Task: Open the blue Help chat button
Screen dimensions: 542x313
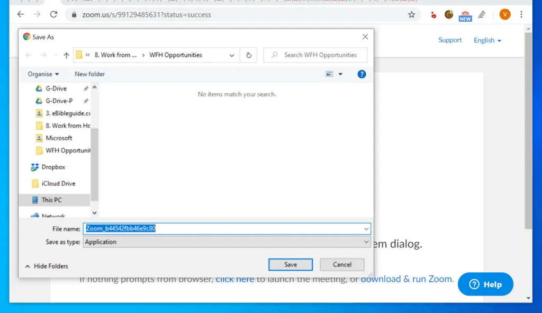Action: (x=485, y=284)
